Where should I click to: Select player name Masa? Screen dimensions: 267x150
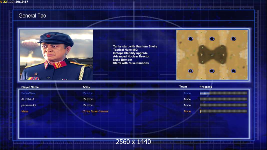pyautogui.click(x=25, y=111)
